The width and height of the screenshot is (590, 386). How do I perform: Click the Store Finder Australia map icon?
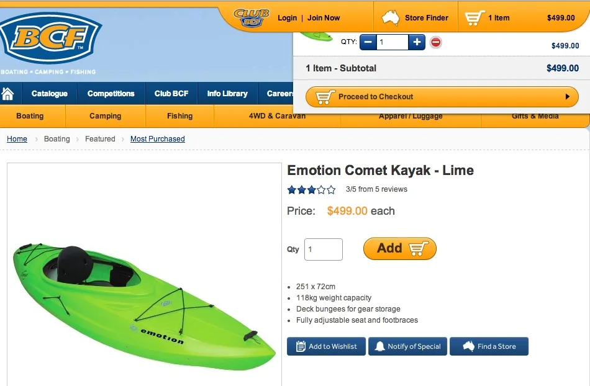tap(391, 17)
